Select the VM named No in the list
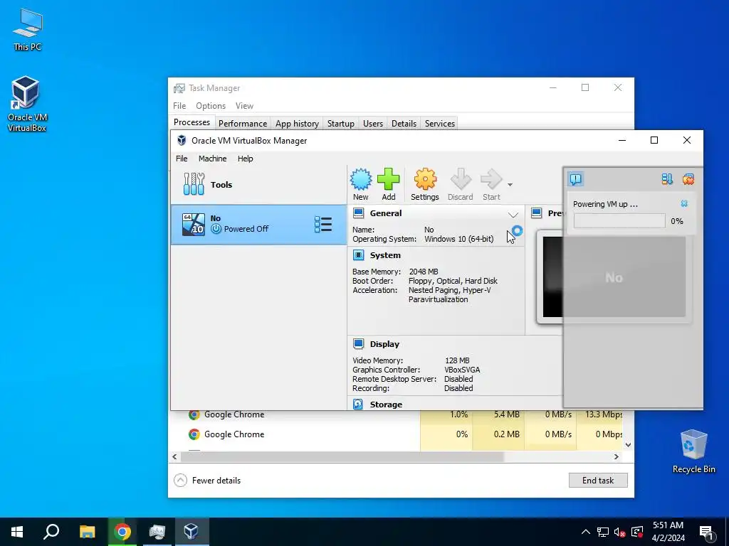 coord(259,225)
